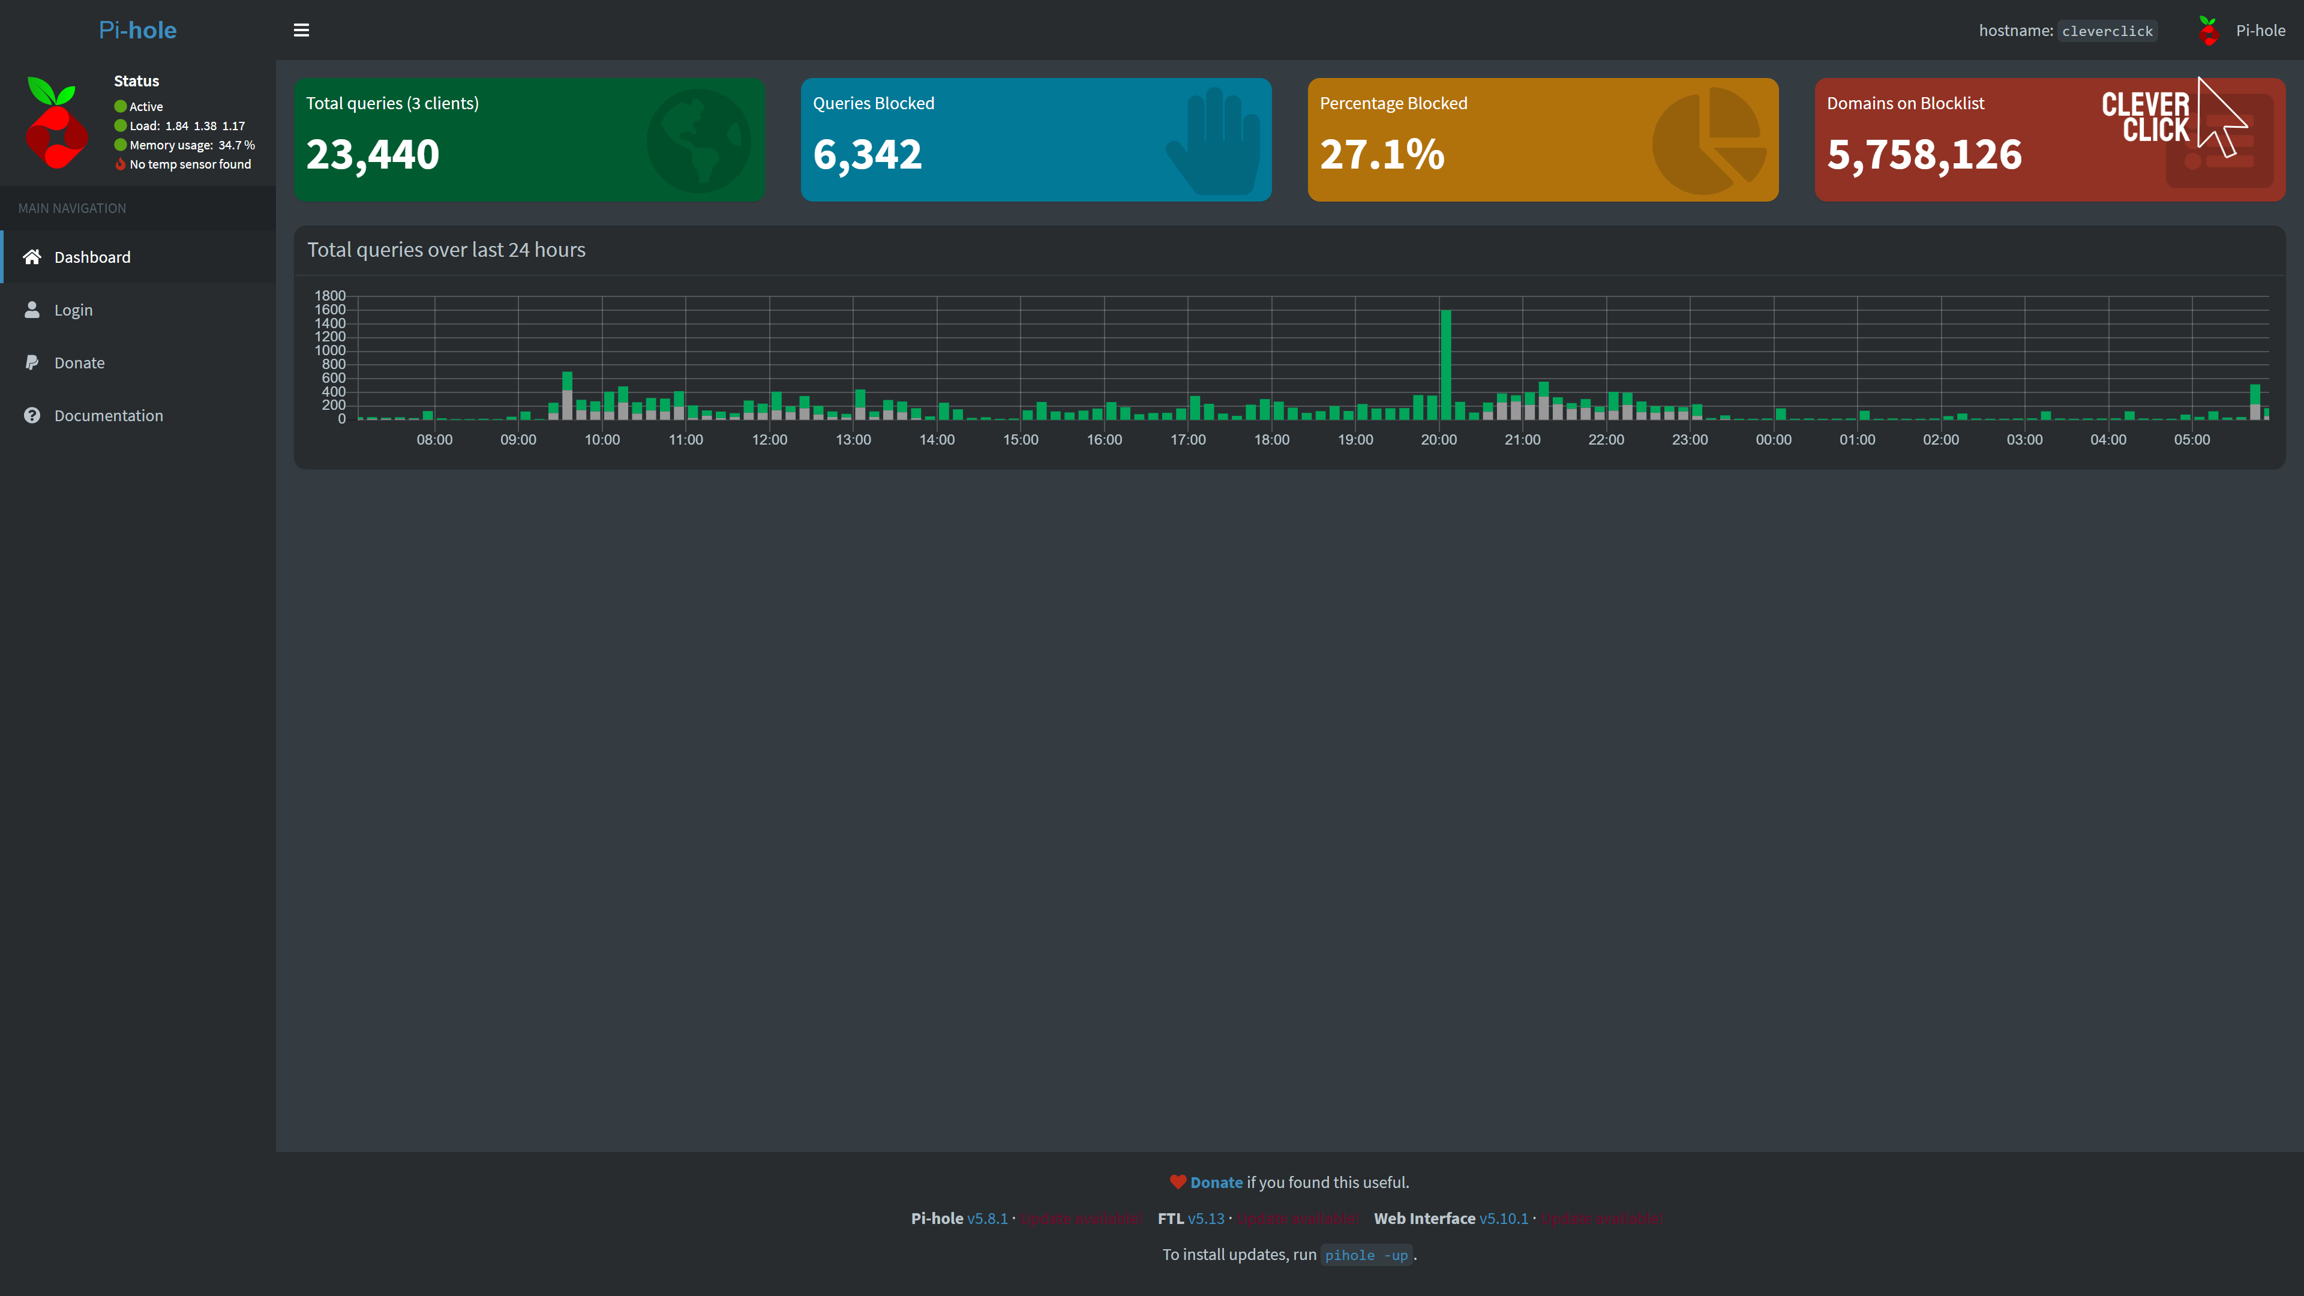Click the Pi-hole v5.8.1 version link
Screen dimensions: 2304x1296
986,1218
